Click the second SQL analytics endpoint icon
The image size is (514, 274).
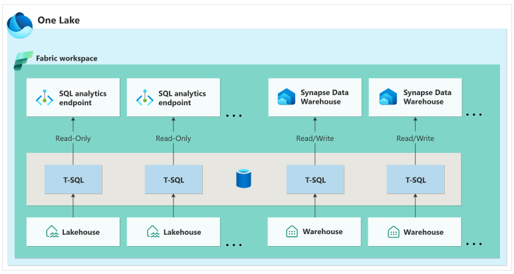(144, 98)
